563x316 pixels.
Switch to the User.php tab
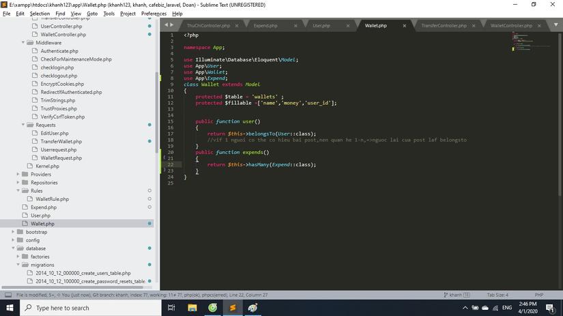[321, 25]
